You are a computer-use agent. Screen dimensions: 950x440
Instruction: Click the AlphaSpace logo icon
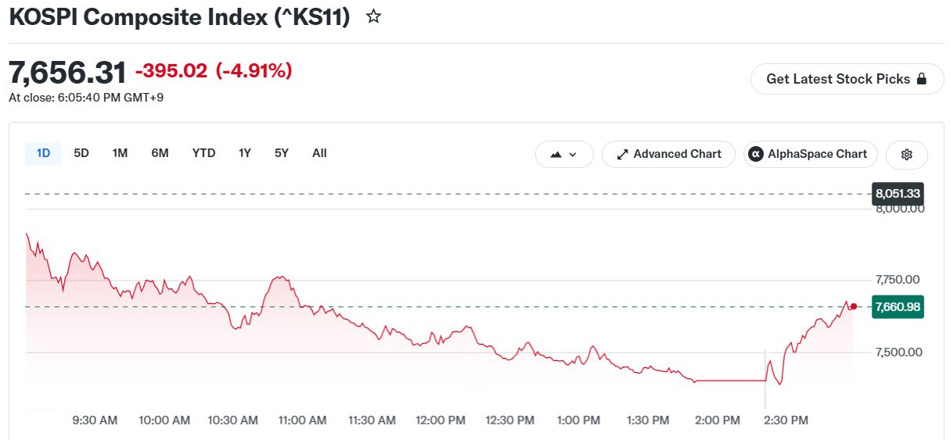tap(756, 154)
